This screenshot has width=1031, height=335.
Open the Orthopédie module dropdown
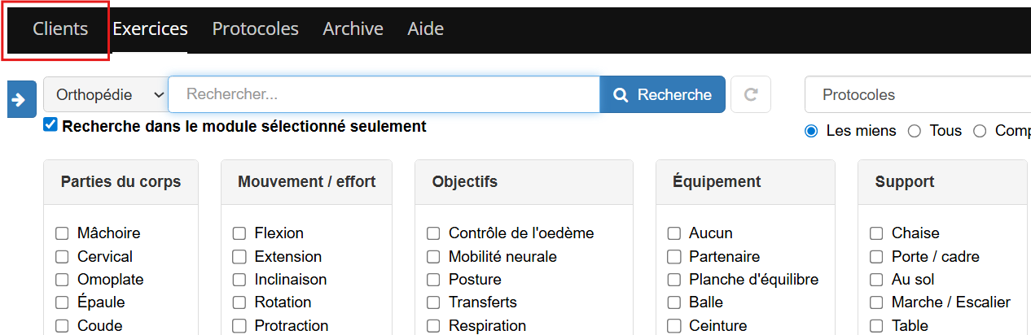point(106,94)
